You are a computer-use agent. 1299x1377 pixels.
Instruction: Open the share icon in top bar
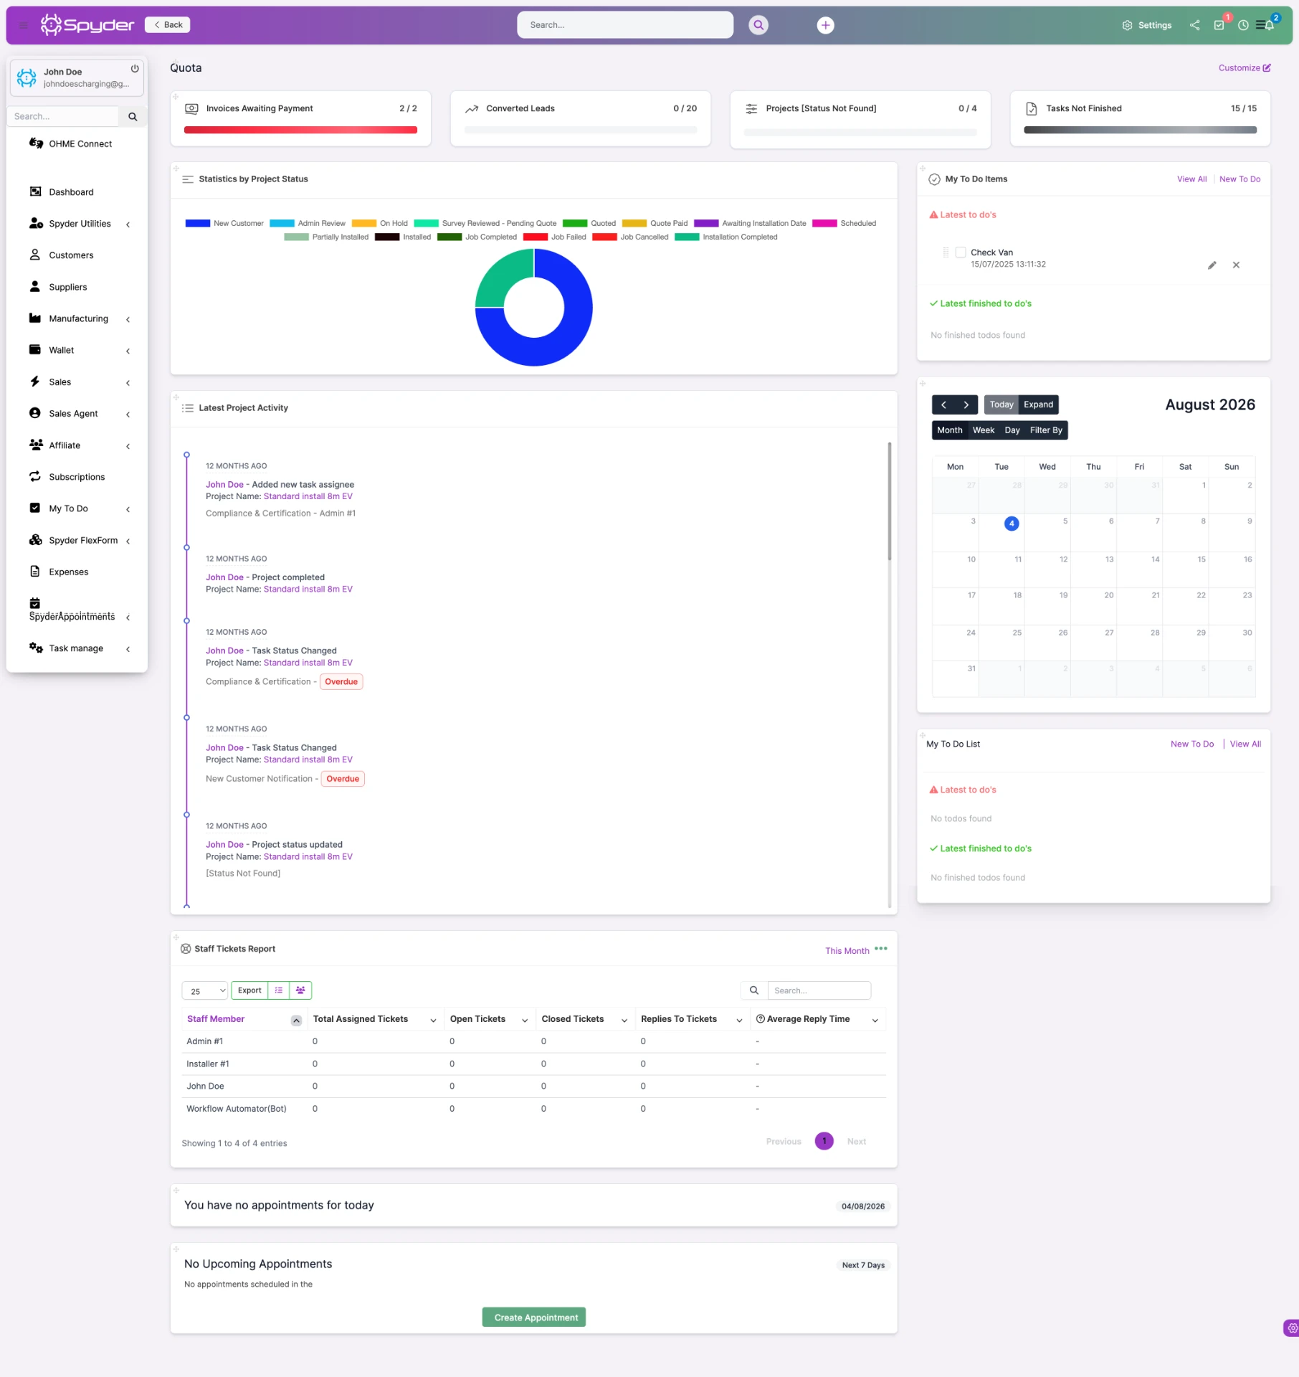tap(1194, 25)
